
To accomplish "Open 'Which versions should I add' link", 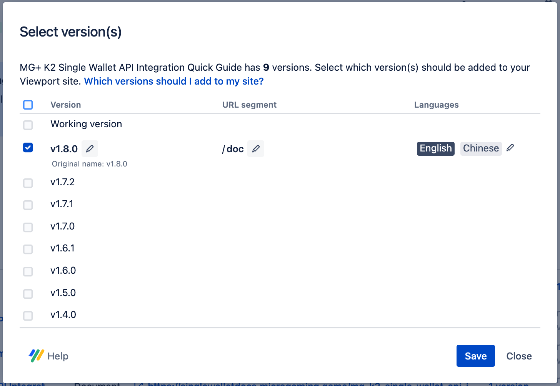I will (174, 82).
